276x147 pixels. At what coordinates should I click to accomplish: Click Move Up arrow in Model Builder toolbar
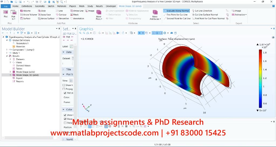point(10,33)
